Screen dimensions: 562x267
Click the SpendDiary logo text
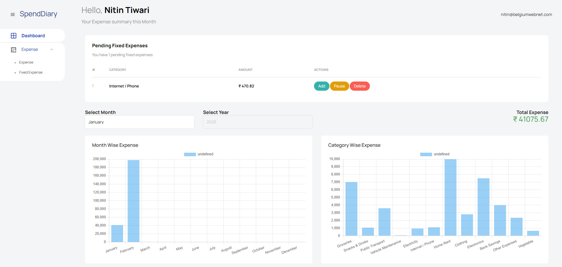pos(38,14)
